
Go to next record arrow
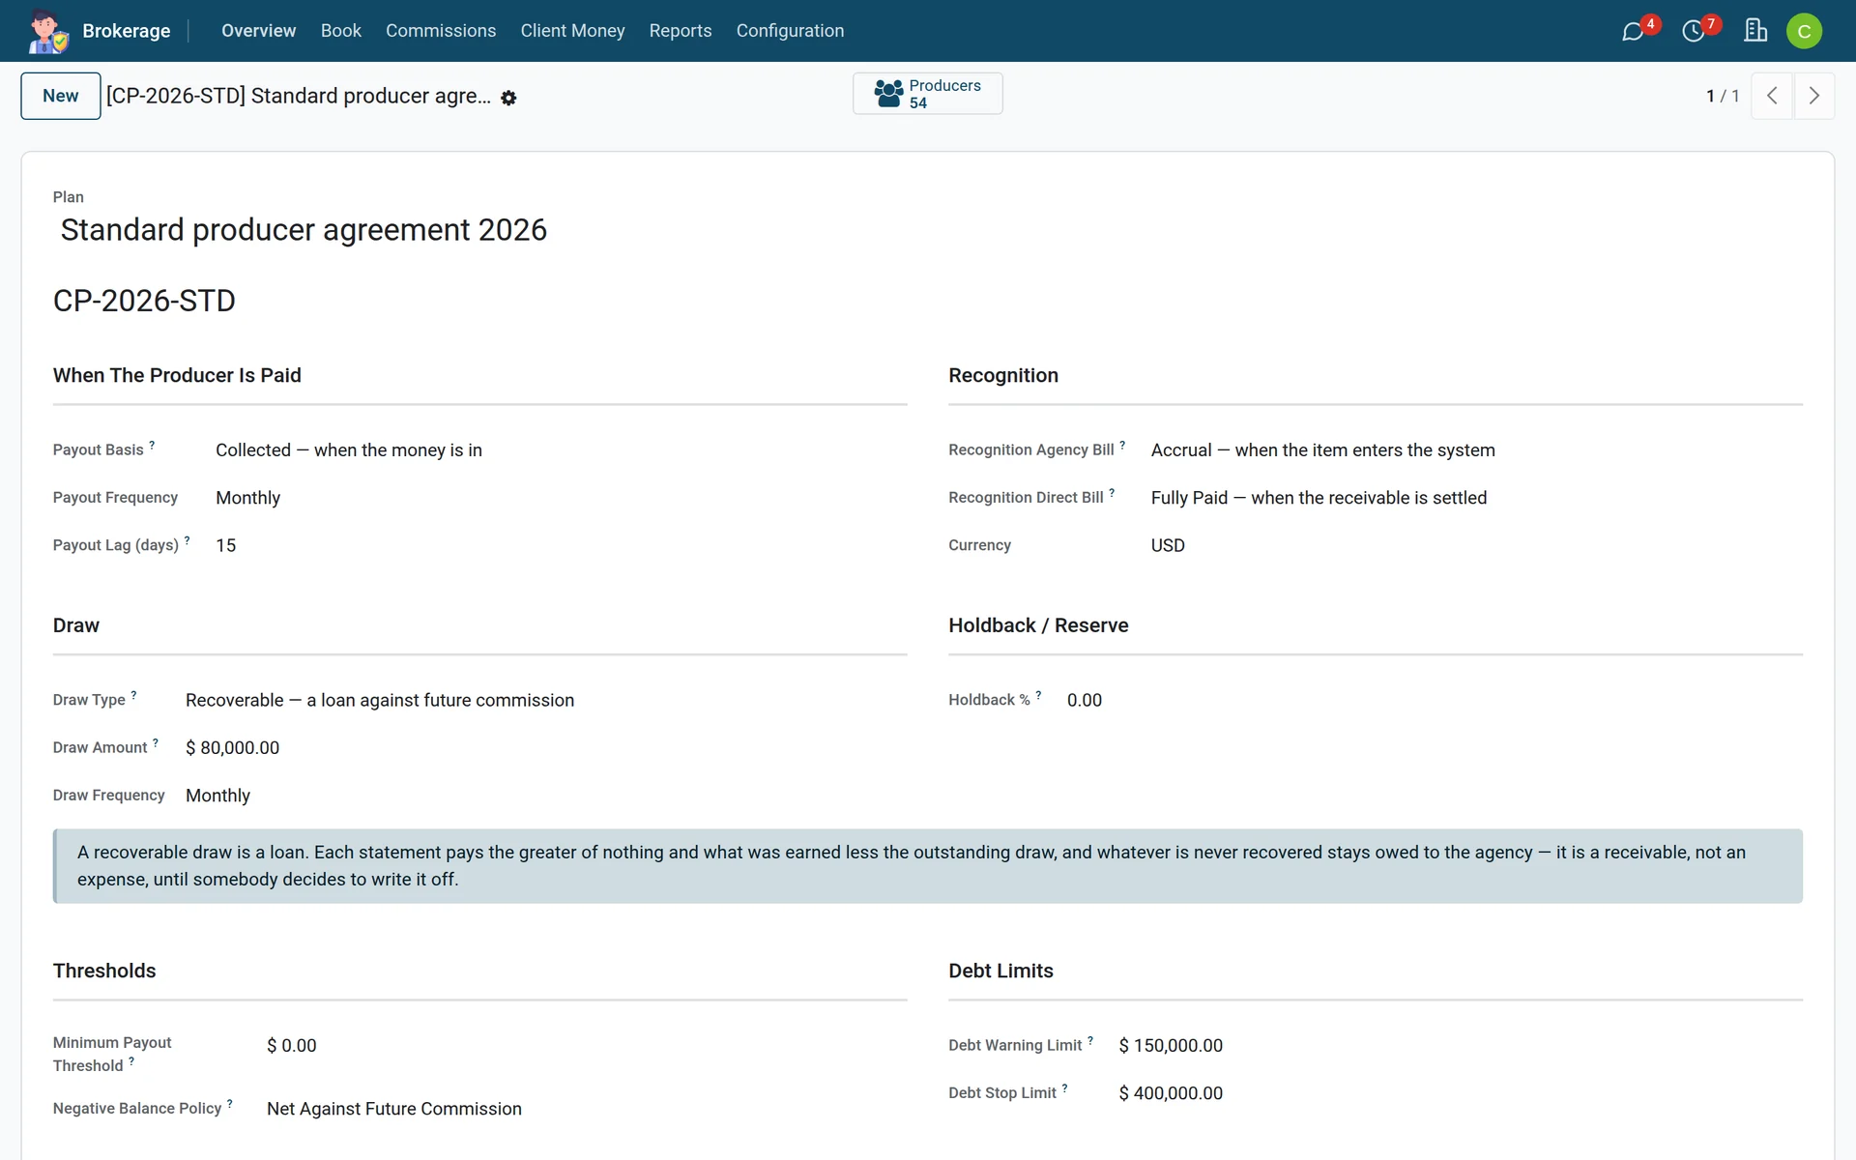(x=1814, y=96)
